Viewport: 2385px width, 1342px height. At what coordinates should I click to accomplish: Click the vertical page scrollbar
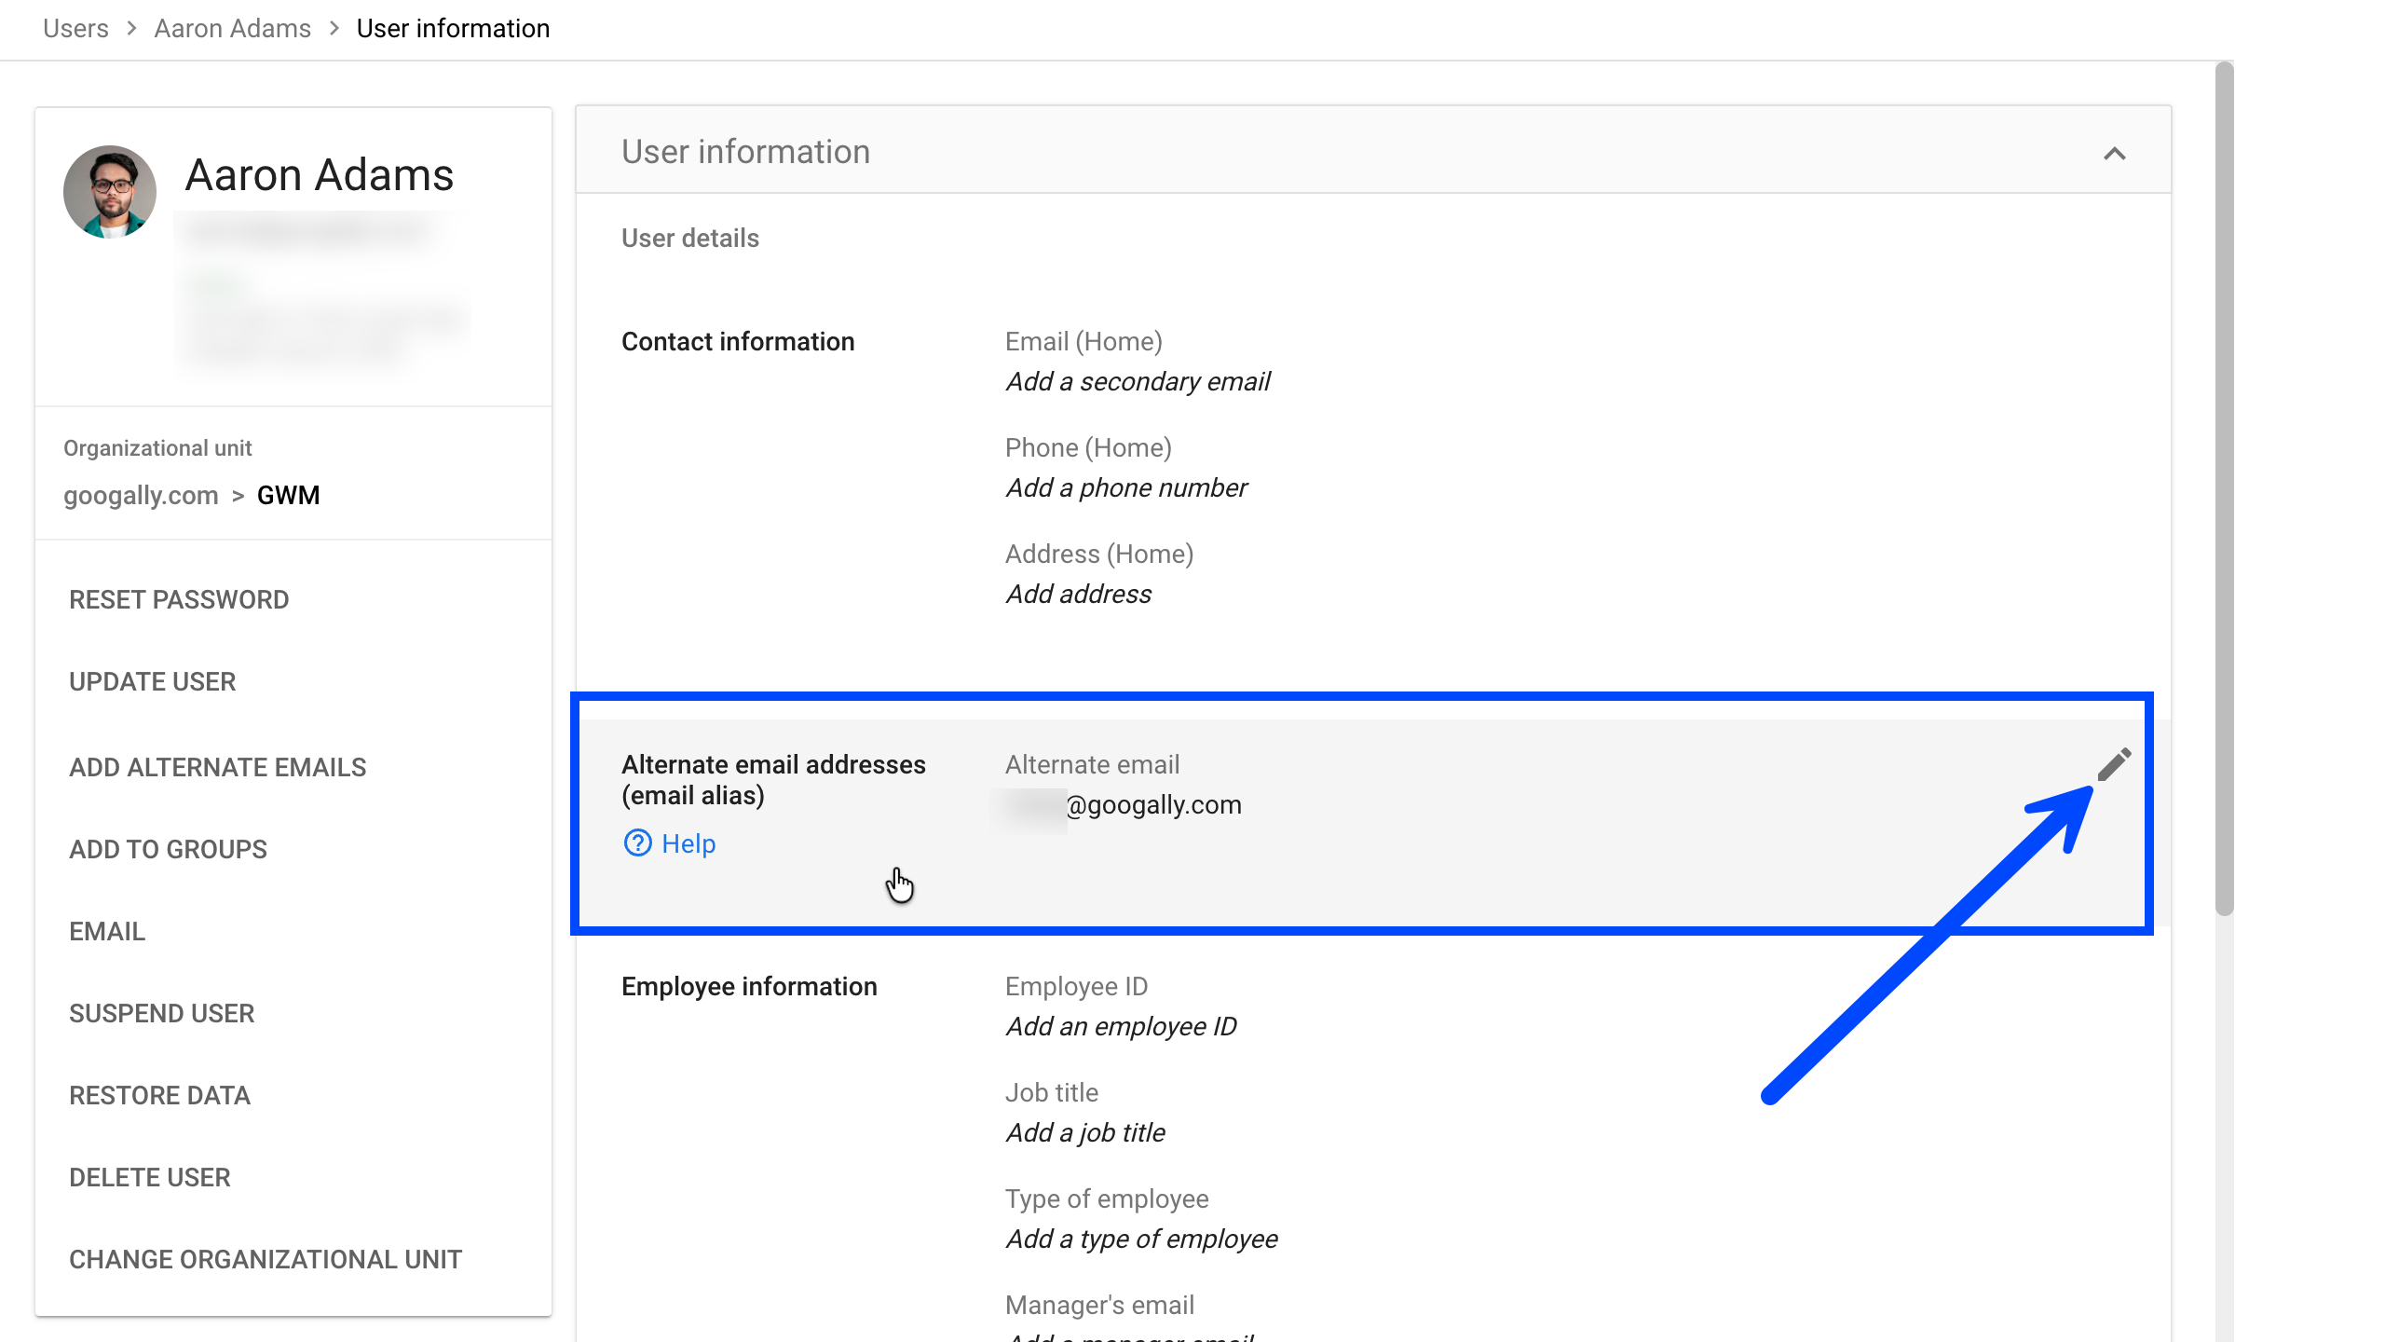point(2223,485)
